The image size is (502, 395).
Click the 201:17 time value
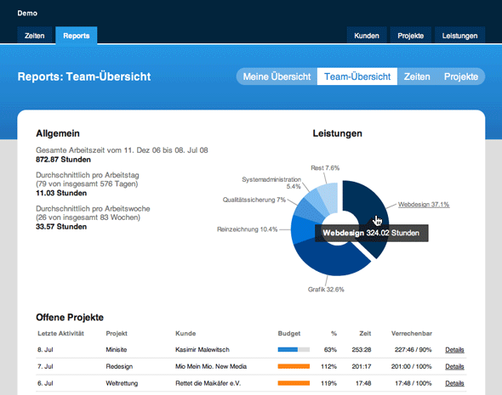pyautogui.click(x=362, y=366)
